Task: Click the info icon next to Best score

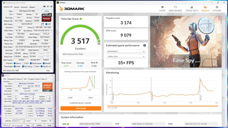Action: [97, 63]
